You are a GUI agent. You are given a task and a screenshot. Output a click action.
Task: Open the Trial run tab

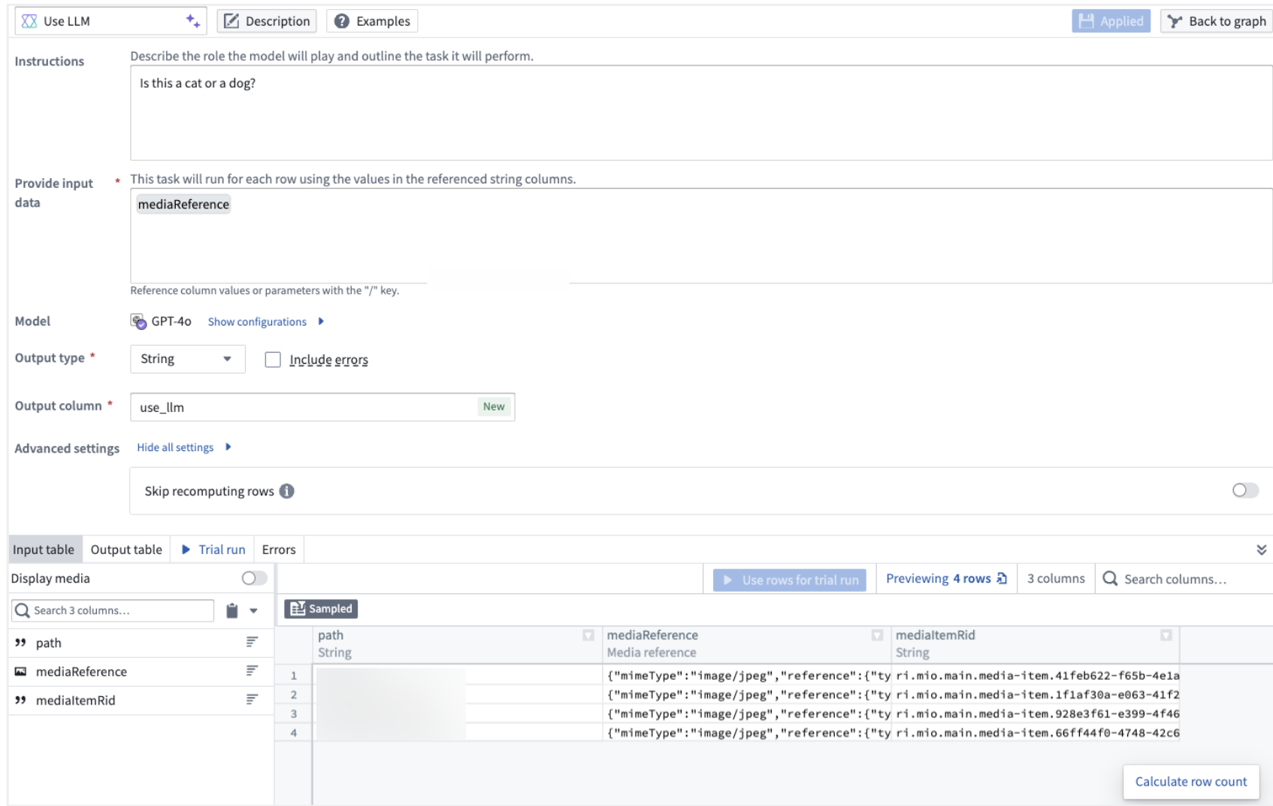tap(213, 550)
